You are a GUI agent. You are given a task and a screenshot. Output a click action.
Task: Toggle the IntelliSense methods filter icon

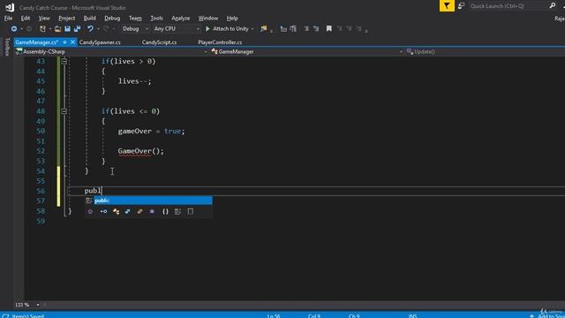[x=90, y=212]
